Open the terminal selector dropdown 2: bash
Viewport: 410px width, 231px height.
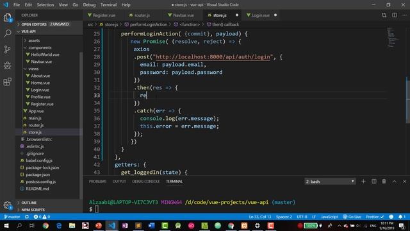point(330,181)
